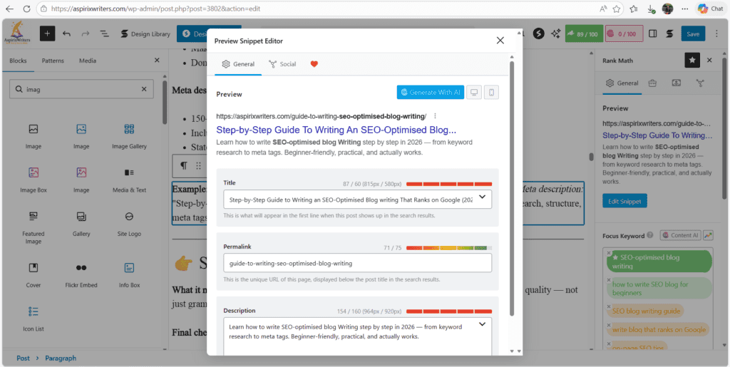730x367 pixels.
Task: Click the Title length progress bar
Action: [449, 184]
